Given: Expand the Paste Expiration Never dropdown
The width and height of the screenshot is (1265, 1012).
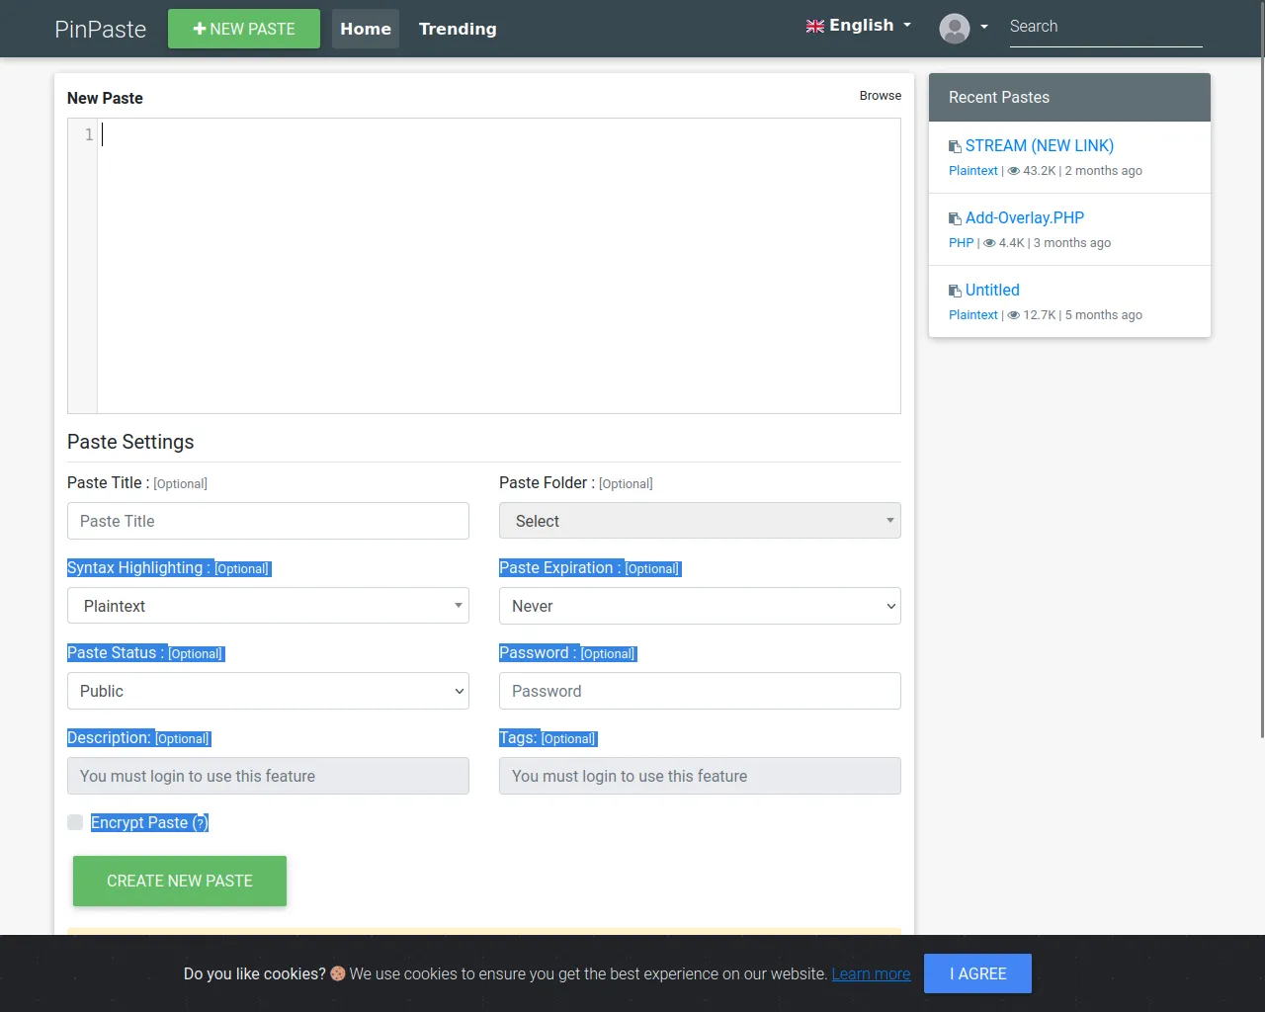Looking at the screenshot, I should coord(700,606).
